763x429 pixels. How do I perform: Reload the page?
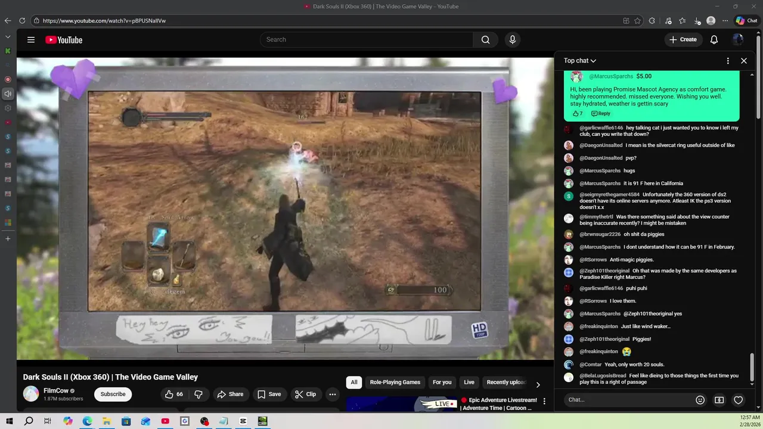point(22,20)
